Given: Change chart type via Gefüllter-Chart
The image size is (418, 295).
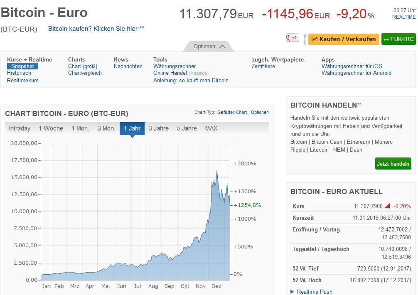Looking at the screenshot, I should coord(232,112).
